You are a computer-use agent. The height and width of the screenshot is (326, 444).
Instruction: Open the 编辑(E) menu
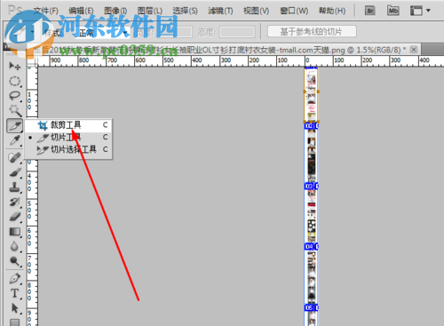pos(81,11)
